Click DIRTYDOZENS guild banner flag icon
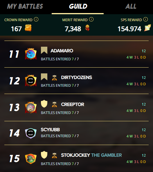The width and height of the screenshot is (153, 172). (44, 77)
